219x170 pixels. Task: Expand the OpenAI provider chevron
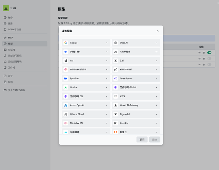coord(156,43)
